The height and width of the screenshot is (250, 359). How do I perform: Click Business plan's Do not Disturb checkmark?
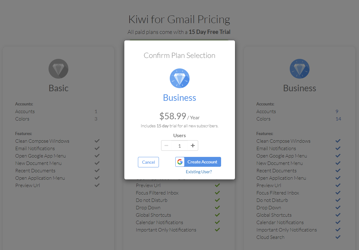(338, 200)
